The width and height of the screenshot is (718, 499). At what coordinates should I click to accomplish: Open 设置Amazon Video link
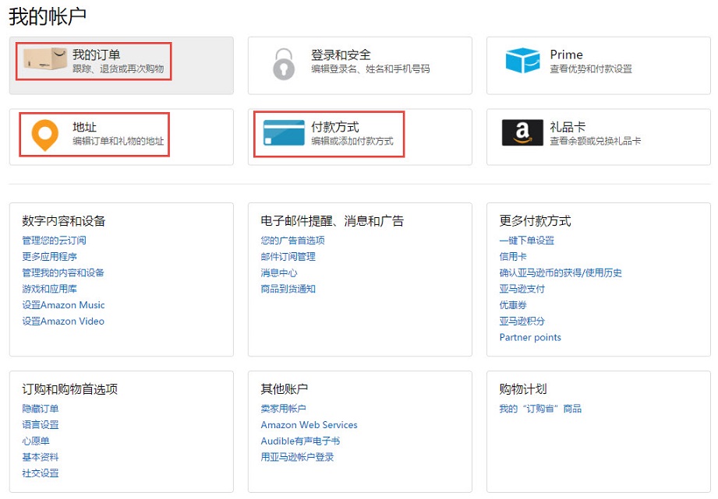point(63,321)
